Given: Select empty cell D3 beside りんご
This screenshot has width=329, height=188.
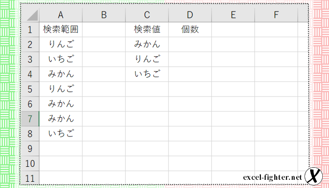Looking at the screenshot, I should pos(190,59).
